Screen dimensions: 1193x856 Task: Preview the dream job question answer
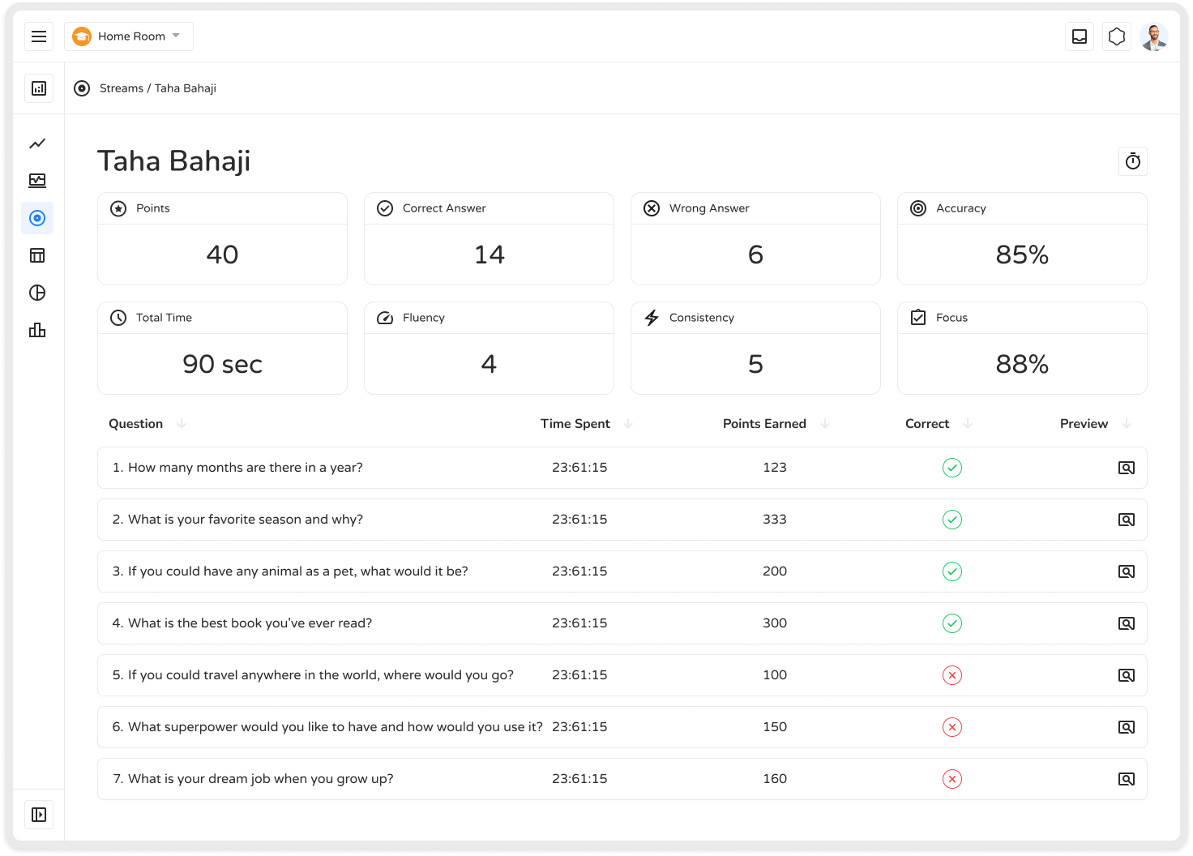(1127, 778)
